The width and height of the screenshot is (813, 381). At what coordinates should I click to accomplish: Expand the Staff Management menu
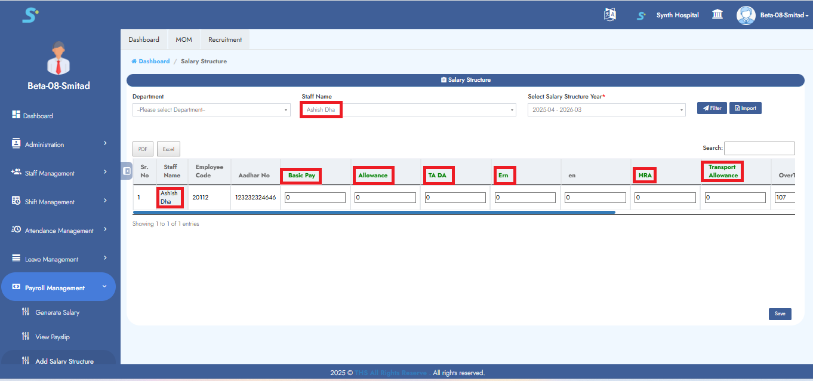[x=58, y=173]
